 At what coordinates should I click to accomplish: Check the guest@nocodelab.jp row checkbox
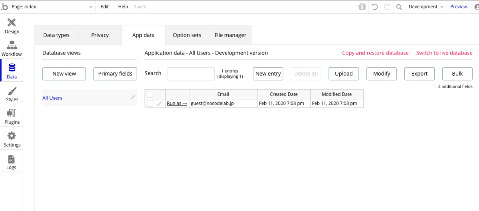[x=150, y=104]
